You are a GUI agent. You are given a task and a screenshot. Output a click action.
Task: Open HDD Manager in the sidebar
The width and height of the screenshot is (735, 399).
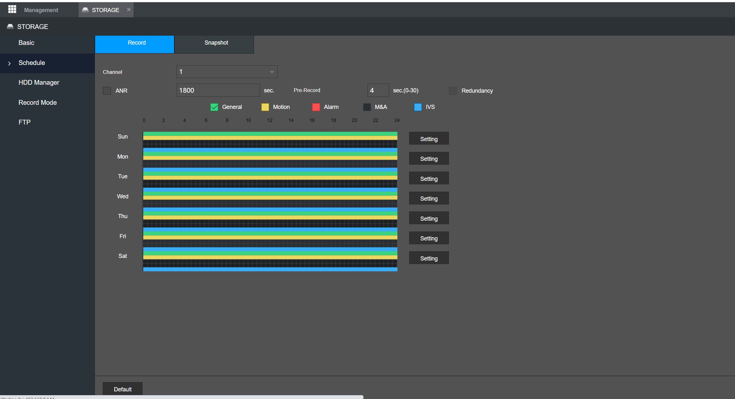pyautogui.click(x=39, y=82)
